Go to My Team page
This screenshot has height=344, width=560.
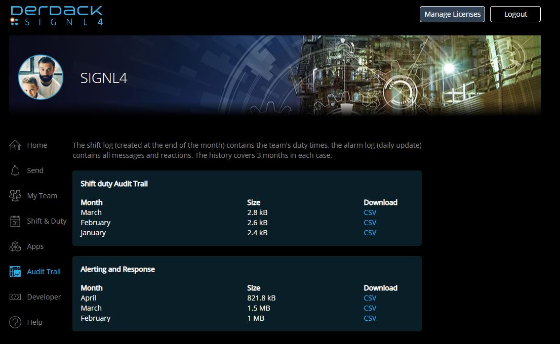click(x=42, y=196)
